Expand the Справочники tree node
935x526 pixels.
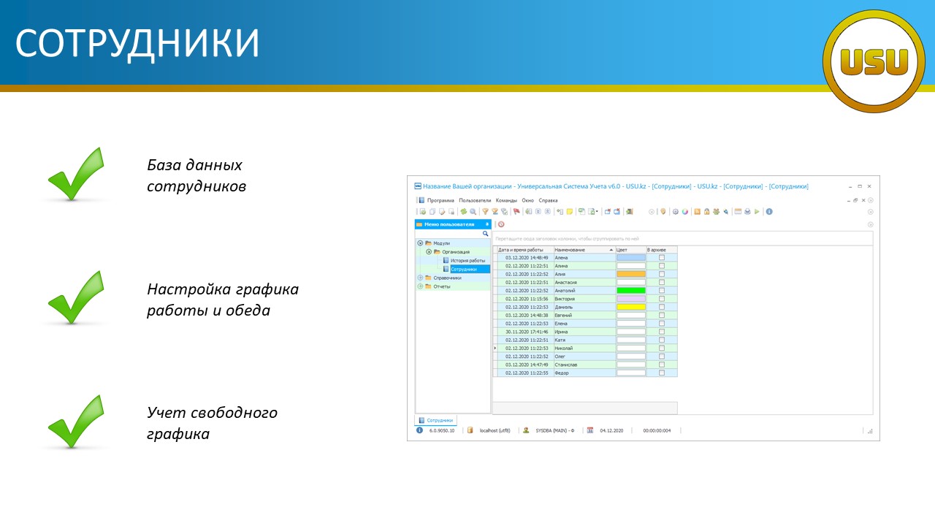(420, 278)
